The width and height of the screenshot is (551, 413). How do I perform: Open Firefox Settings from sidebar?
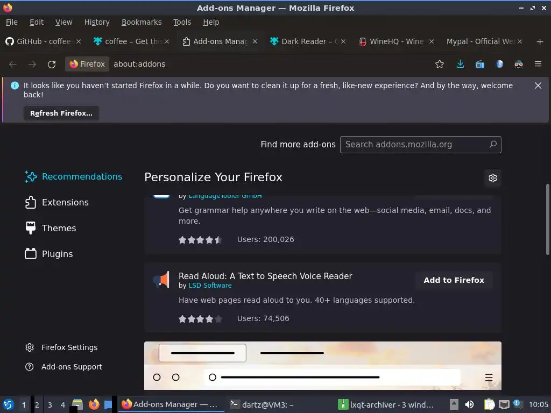[x=61, y=347]
